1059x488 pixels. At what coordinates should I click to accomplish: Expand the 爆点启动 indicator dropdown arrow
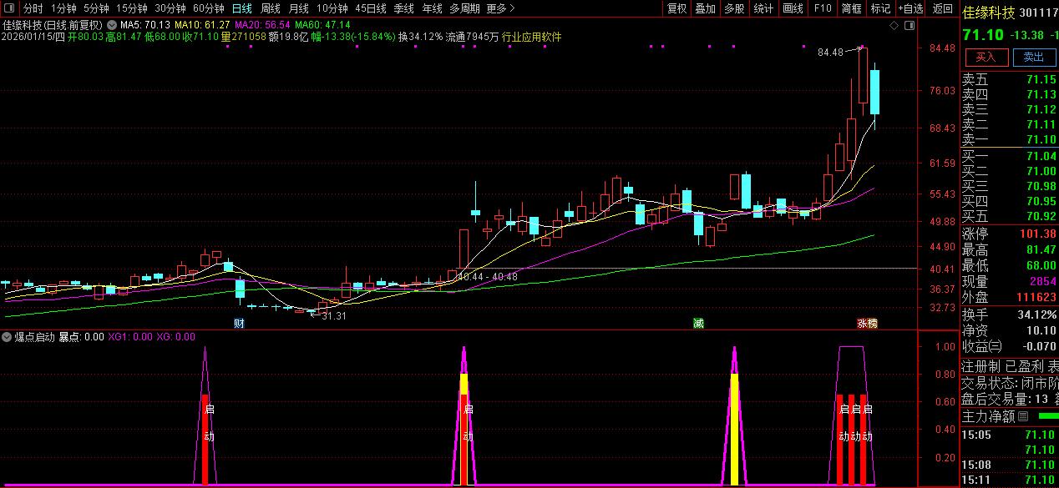7,337
